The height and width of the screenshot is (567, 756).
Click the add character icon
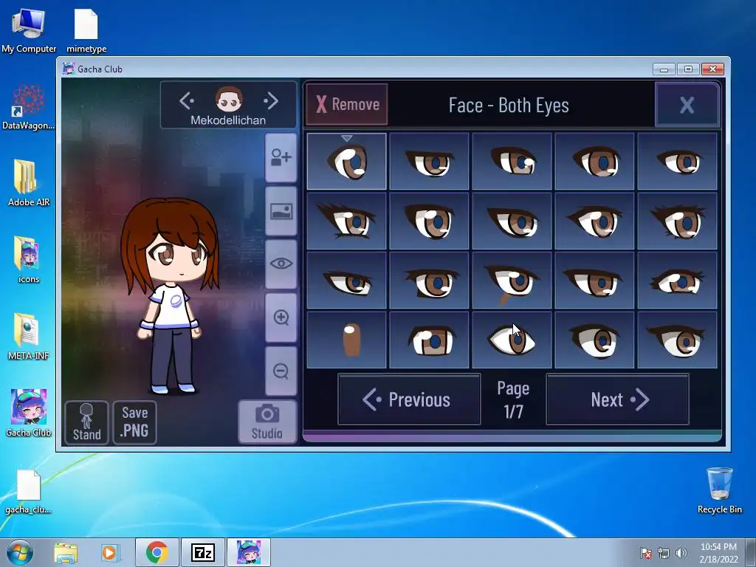click(x=281, y=158)
